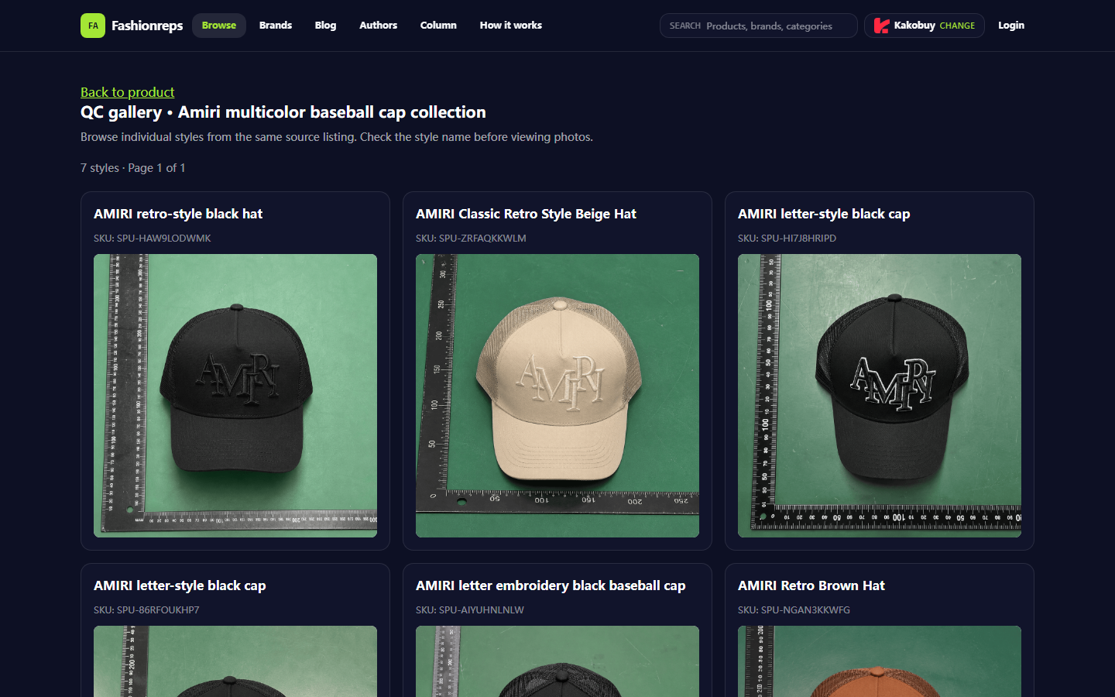Open the How it works page

pyautogui.click(x=511, y=26)
